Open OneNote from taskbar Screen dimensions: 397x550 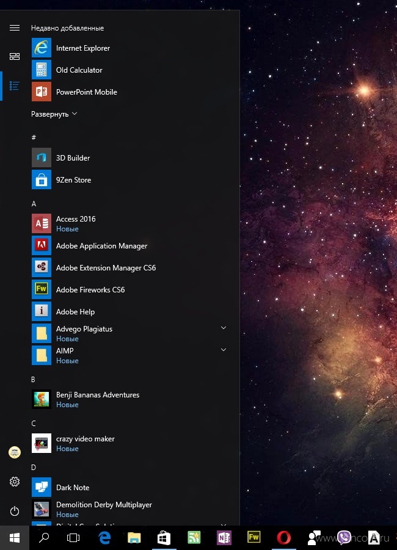coord(224,537)
